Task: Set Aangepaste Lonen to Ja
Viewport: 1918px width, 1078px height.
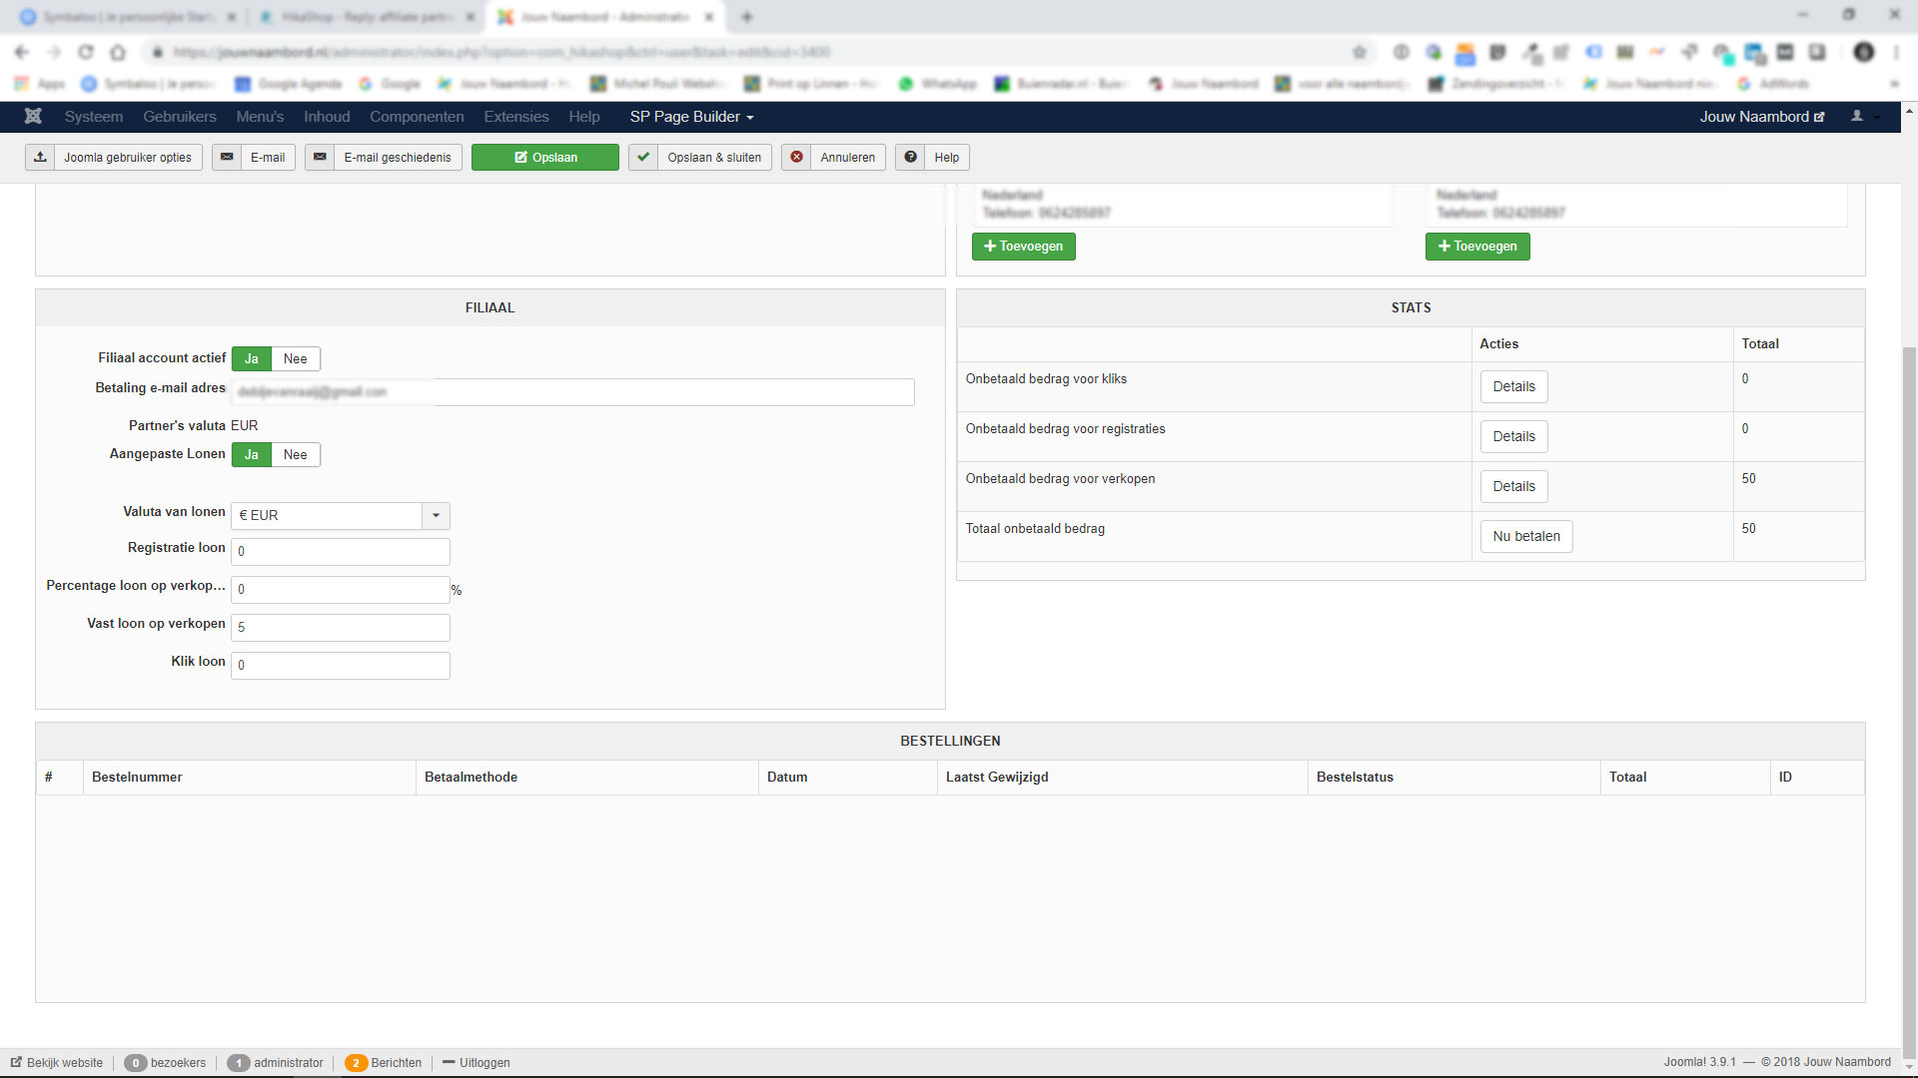Action: (252, 455)
